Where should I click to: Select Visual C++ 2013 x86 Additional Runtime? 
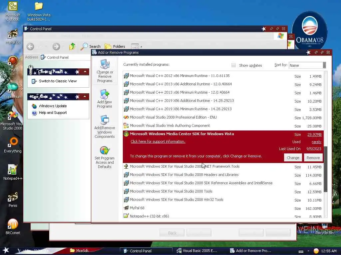pos(223,84)
